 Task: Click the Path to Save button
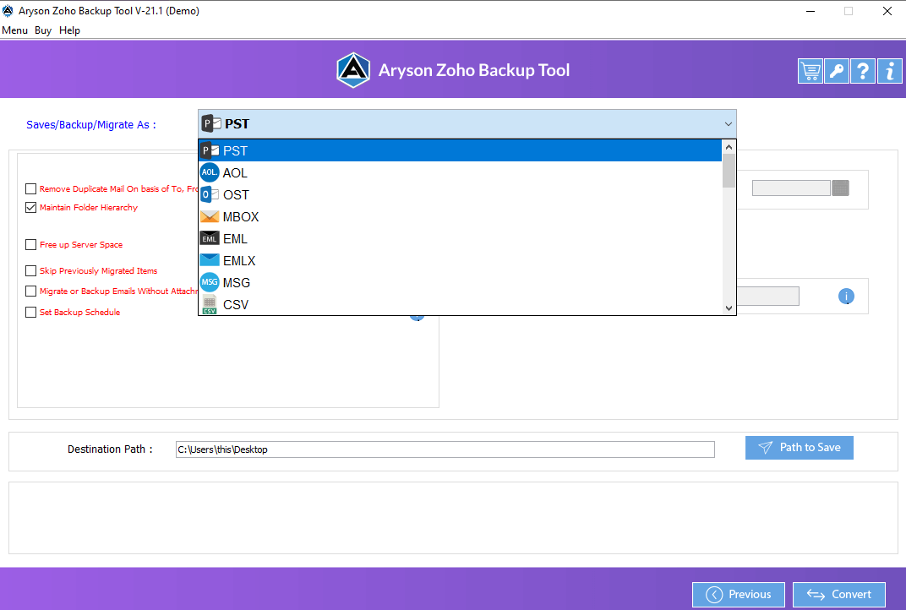pyautogui.click(x=800, y=448)
